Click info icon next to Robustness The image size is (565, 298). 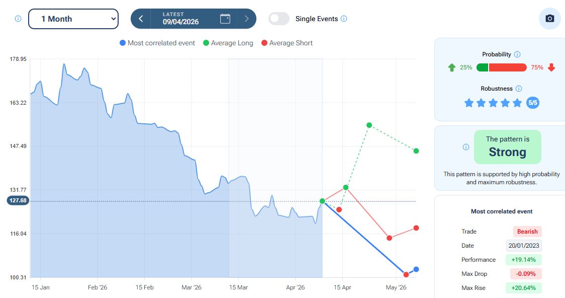(x=519, y=89)
